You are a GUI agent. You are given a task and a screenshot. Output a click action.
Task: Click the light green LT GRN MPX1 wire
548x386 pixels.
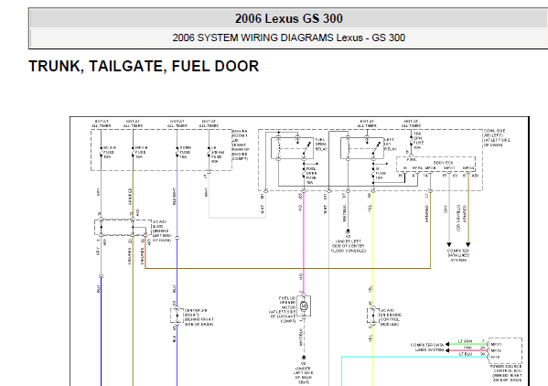point(467,344)
